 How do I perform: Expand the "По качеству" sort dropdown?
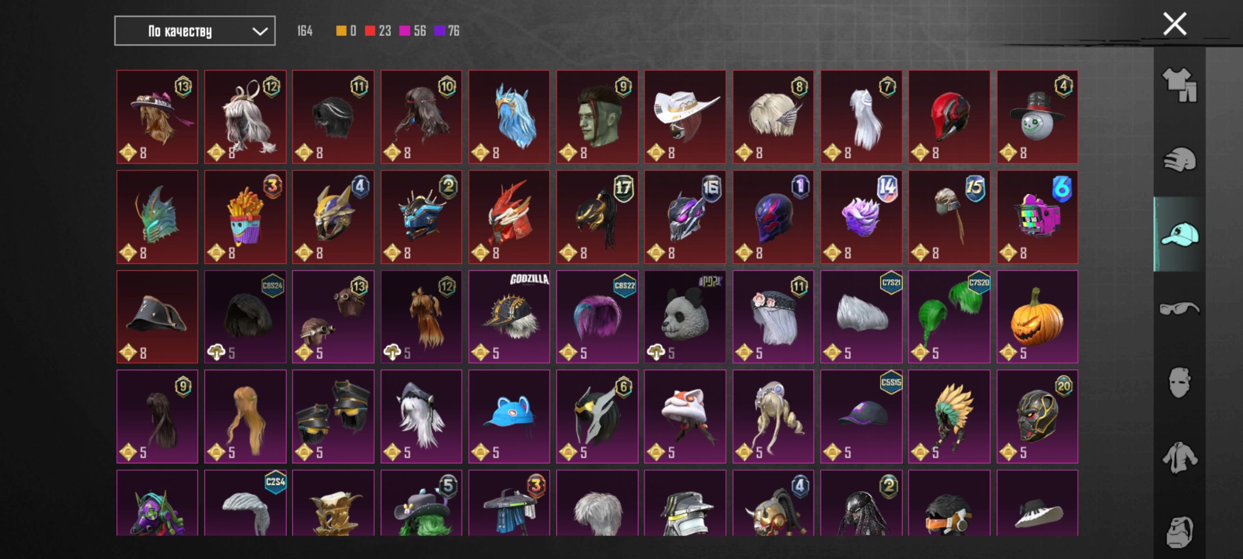point(195,31)
